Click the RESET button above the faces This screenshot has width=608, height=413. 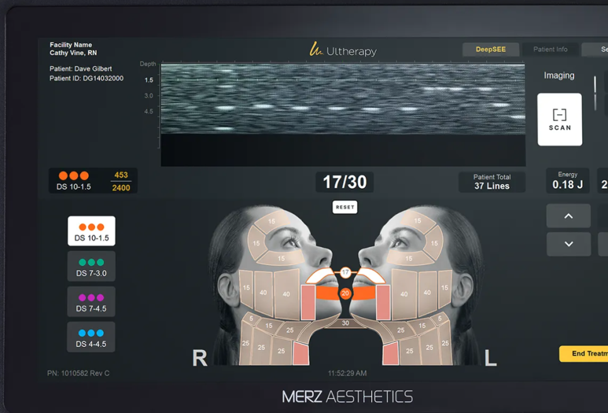tap(345, 207)
